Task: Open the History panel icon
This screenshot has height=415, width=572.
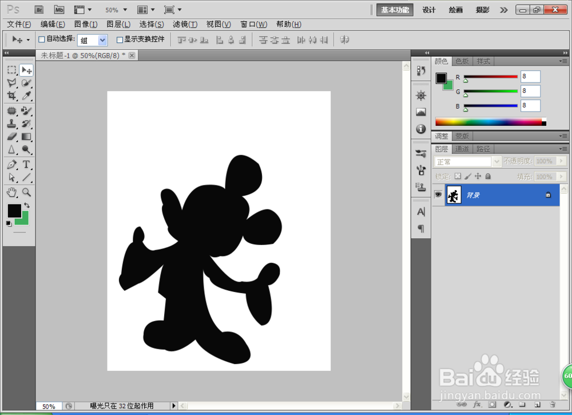Action: click(x=421, y=70)
